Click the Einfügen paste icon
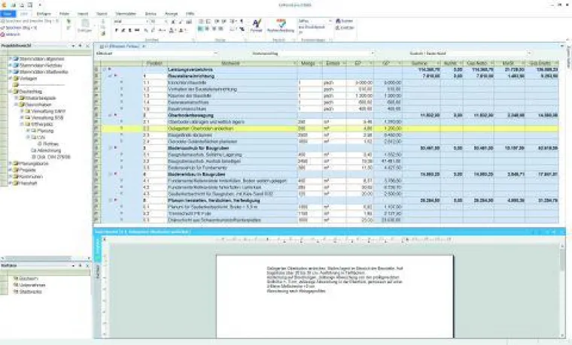 [84, 26]
